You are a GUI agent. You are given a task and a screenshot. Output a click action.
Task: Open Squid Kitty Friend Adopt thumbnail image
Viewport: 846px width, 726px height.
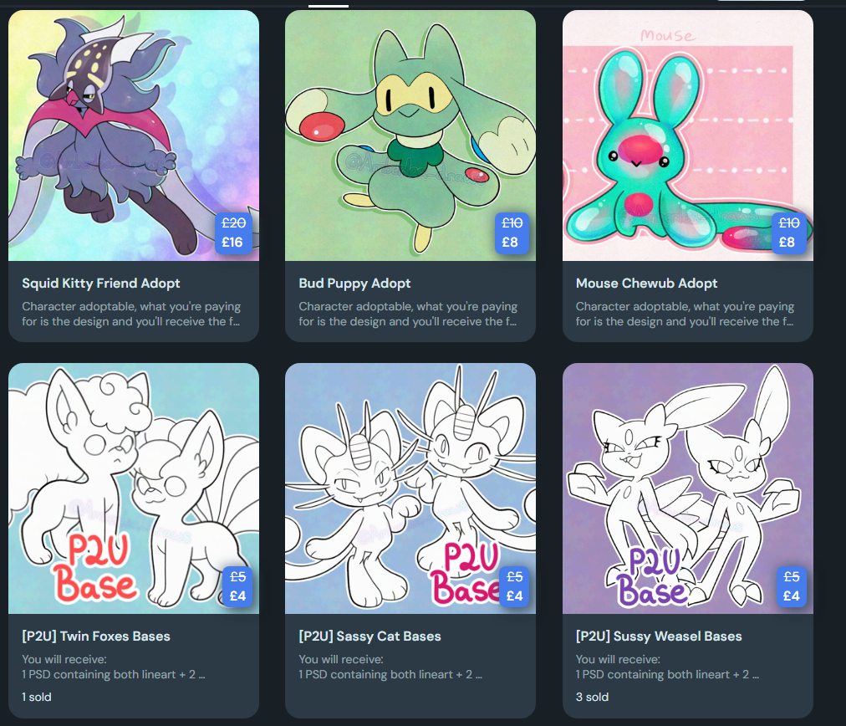(133, 135)
